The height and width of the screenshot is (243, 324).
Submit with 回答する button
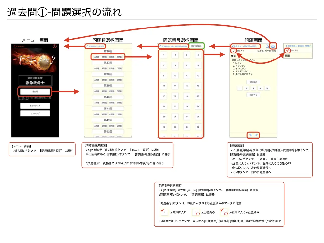pyautogui.click(x=253, y=95)
